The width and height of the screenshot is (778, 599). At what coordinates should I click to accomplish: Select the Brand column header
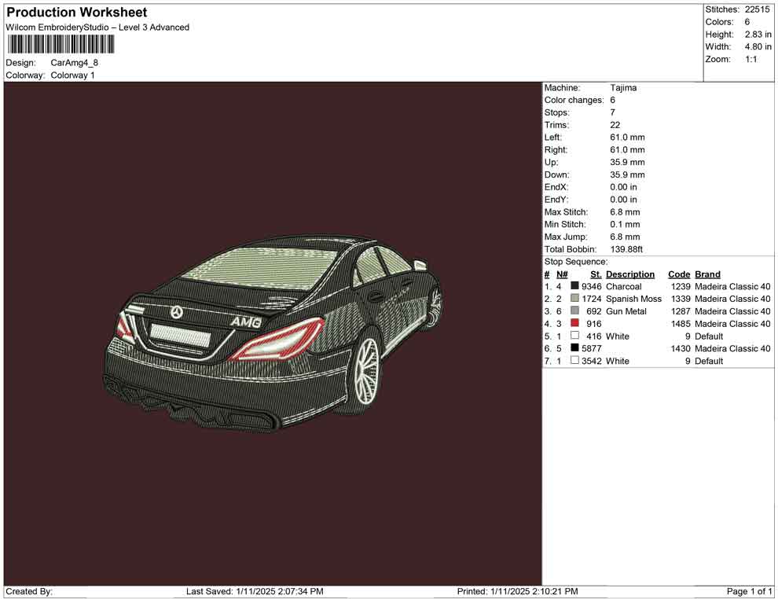pyautogui.click(x=707, y=274)
